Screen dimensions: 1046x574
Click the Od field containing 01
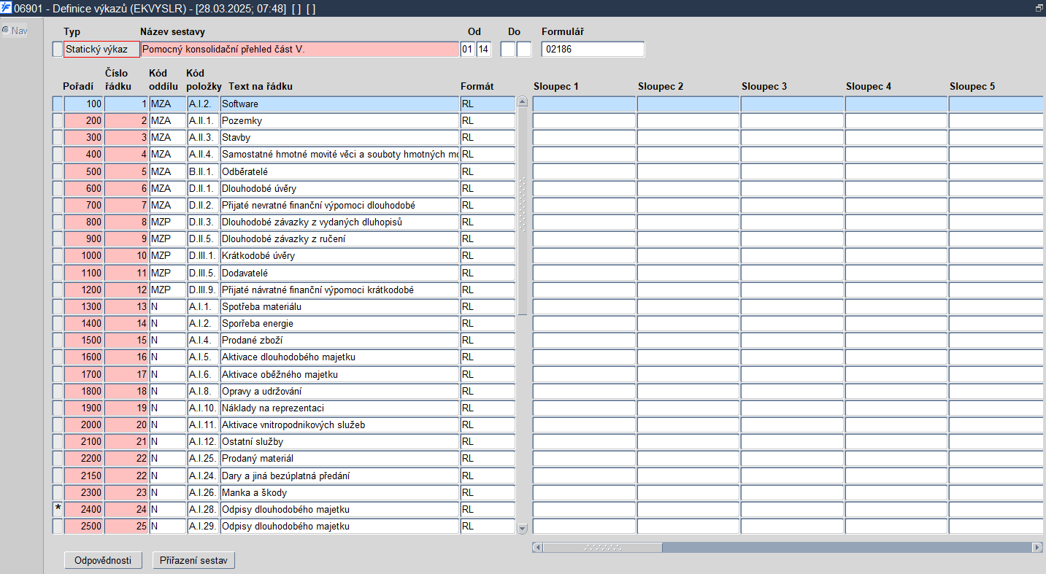[x=467, y=50]
